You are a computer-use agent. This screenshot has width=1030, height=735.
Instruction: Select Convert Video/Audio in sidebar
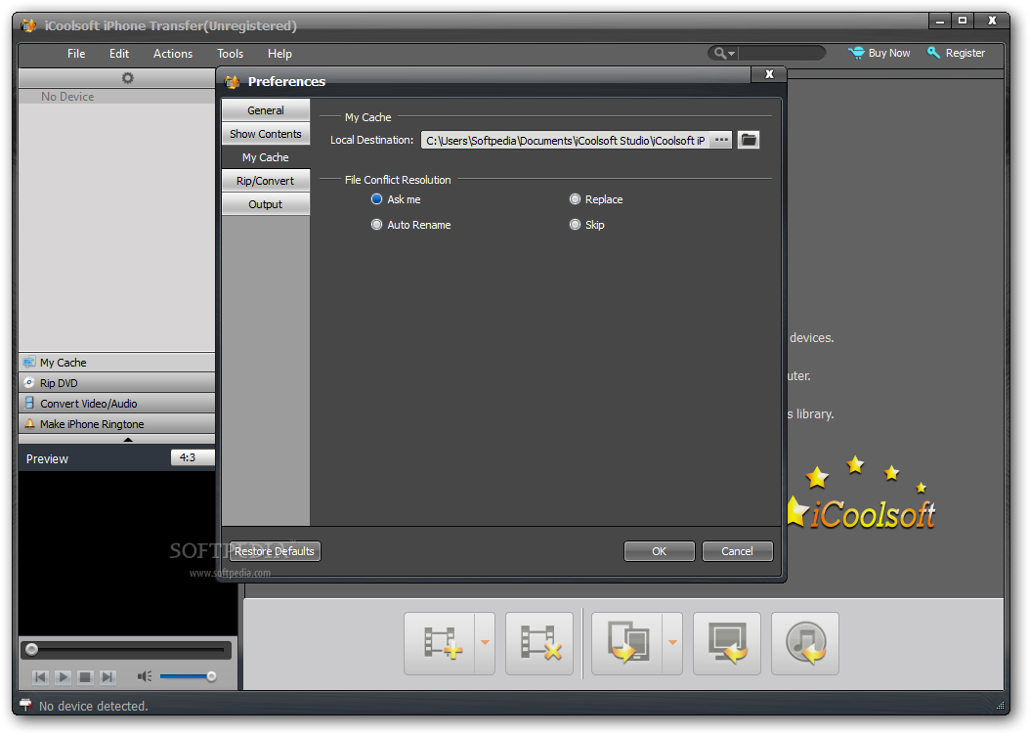pos(117,404)
